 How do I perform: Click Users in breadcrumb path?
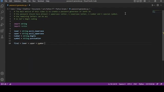pyautogui.click(x=13, y=9)
